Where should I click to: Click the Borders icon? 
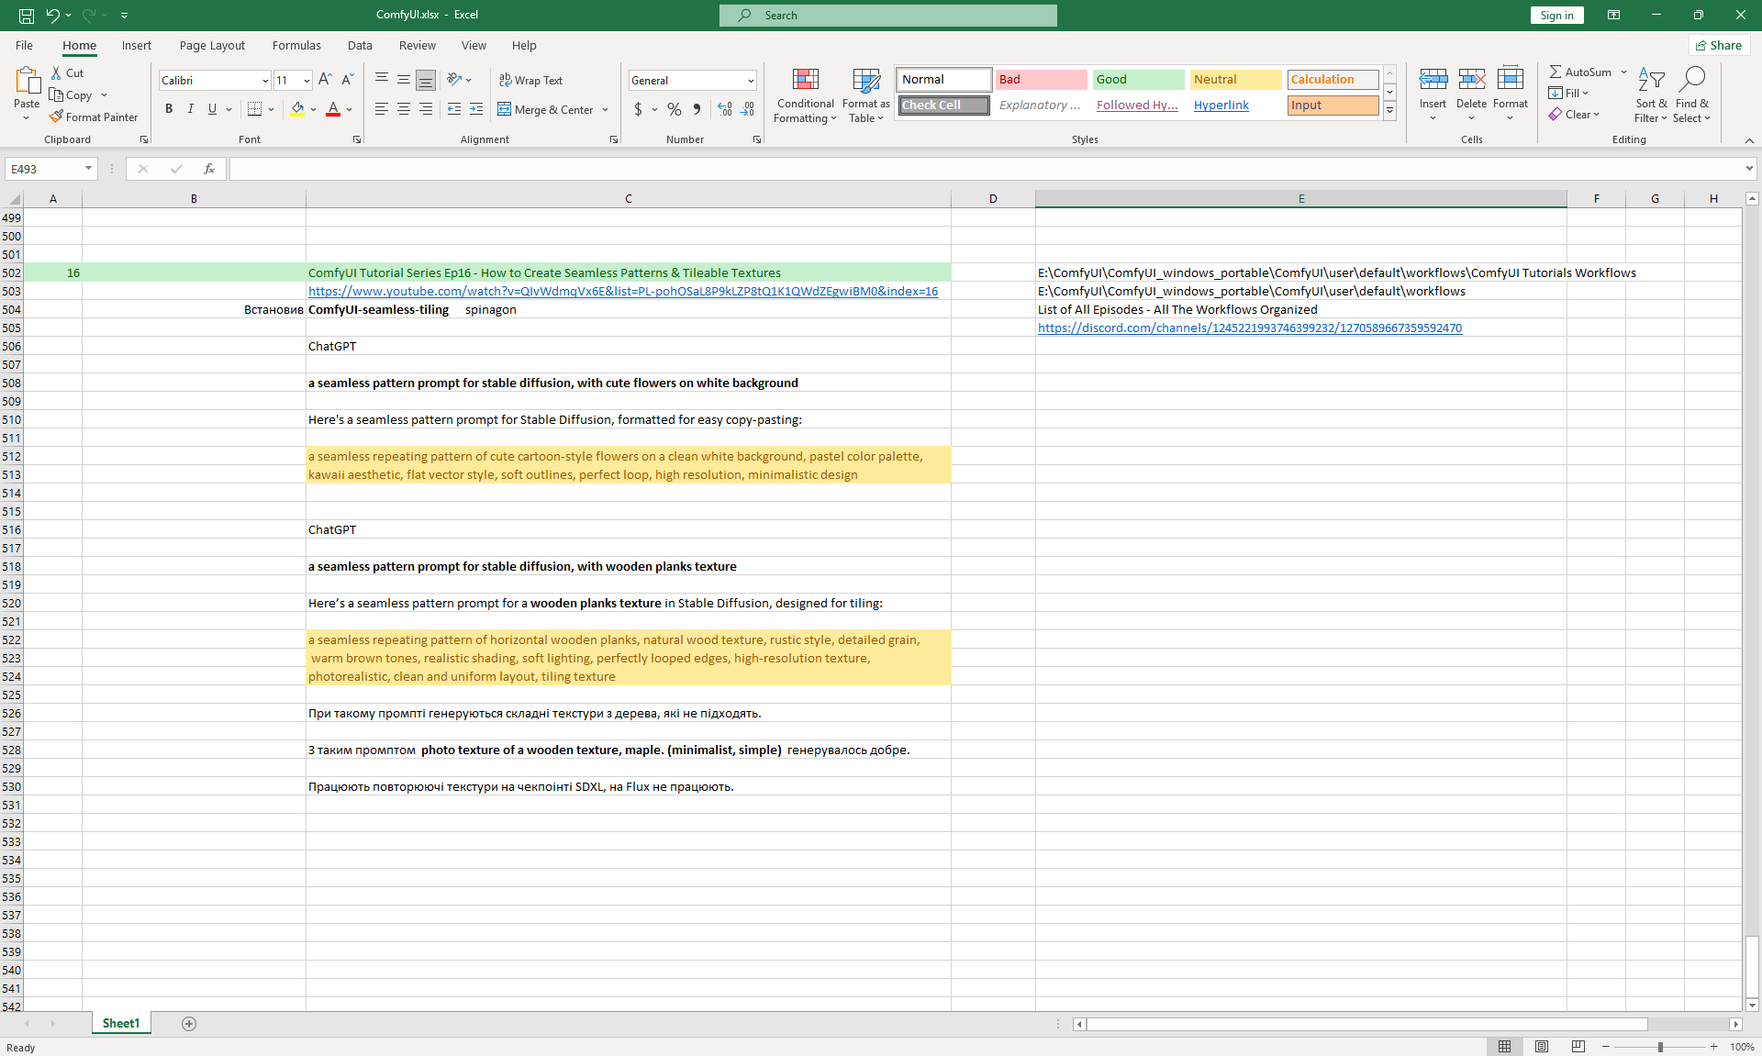coord(255,109)
